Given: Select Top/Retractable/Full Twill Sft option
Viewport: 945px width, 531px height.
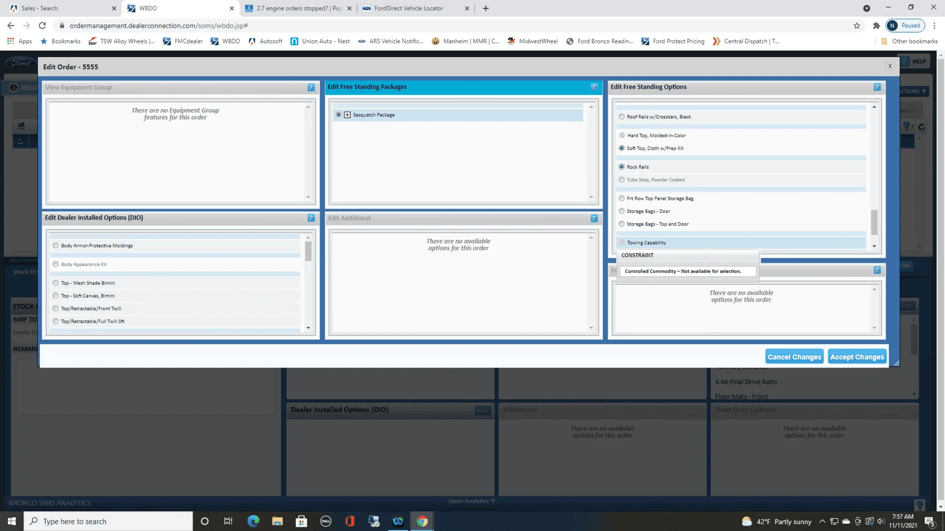Looking at the screenshot, I should [x=56, y=321].
